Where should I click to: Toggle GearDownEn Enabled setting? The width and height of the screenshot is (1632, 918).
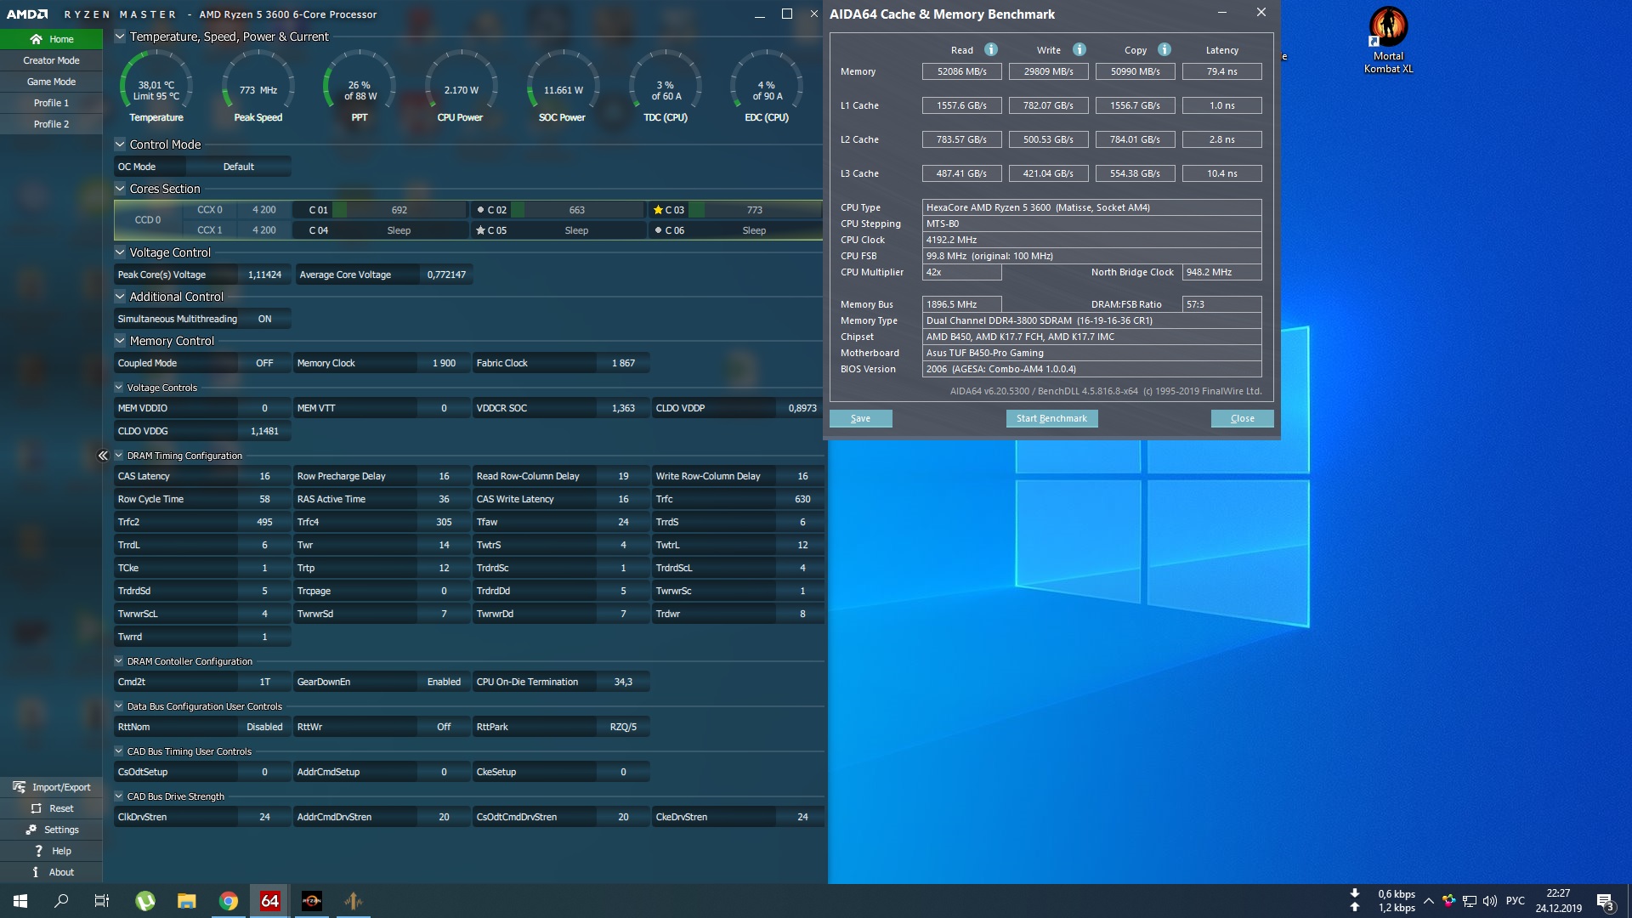pos(443,682)
